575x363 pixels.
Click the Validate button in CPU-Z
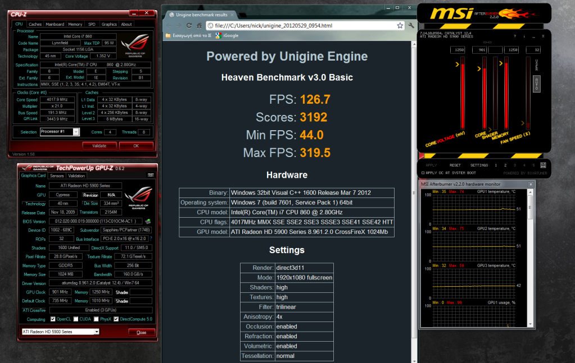(99, 146)
